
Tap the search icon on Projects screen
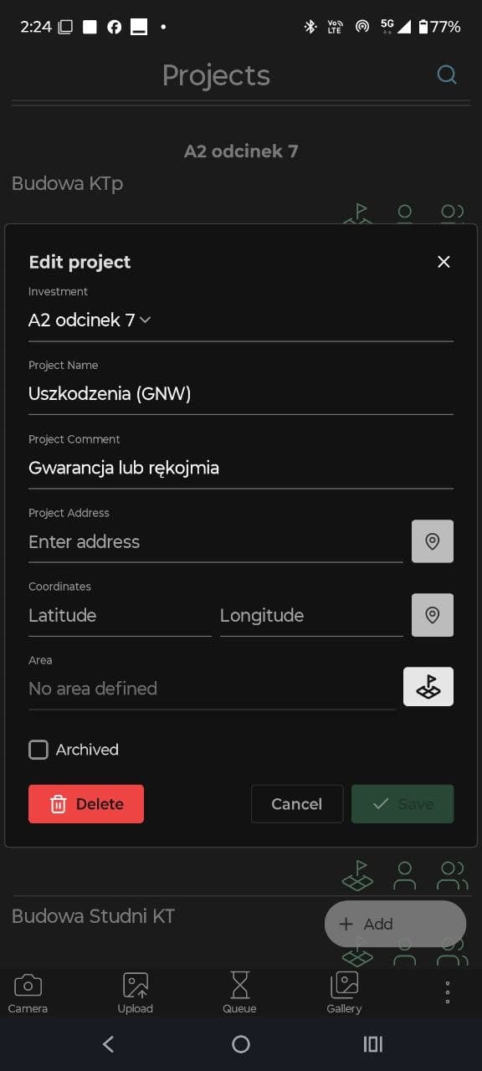(x=447, y=74)
